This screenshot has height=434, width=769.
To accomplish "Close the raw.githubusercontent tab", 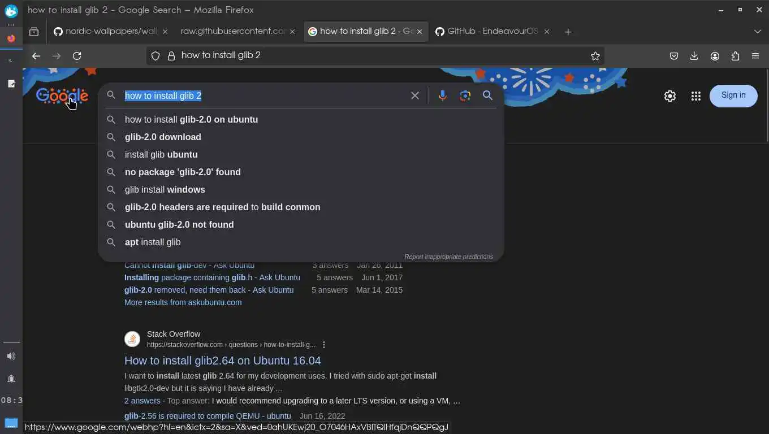I will click(292, 32).
